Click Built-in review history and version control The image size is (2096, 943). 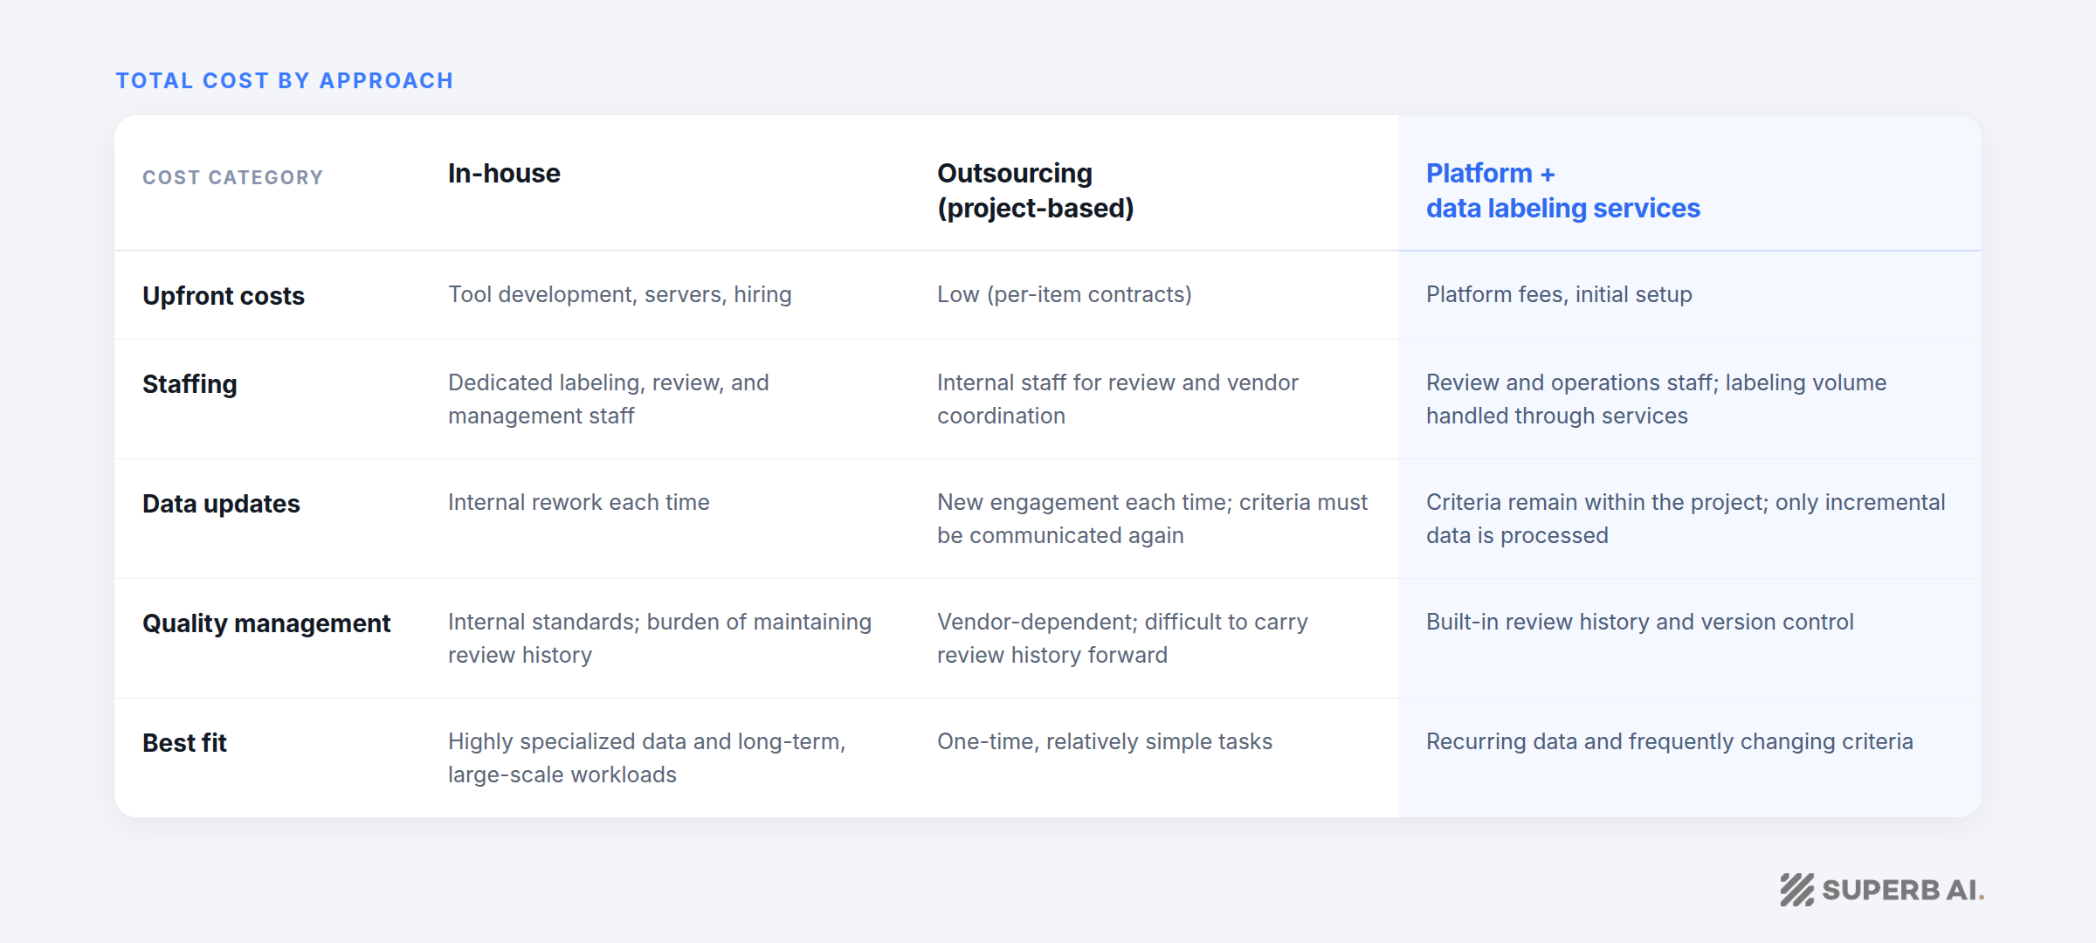click(x=1639, y=622)
